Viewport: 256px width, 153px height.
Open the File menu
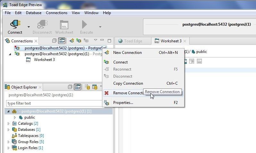(x=8, y=13)
